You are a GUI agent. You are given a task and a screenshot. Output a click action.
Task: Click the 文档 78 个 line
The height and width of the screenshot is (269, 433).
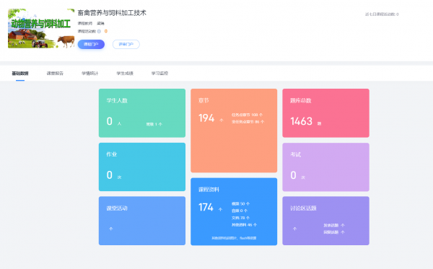[240, 218]
